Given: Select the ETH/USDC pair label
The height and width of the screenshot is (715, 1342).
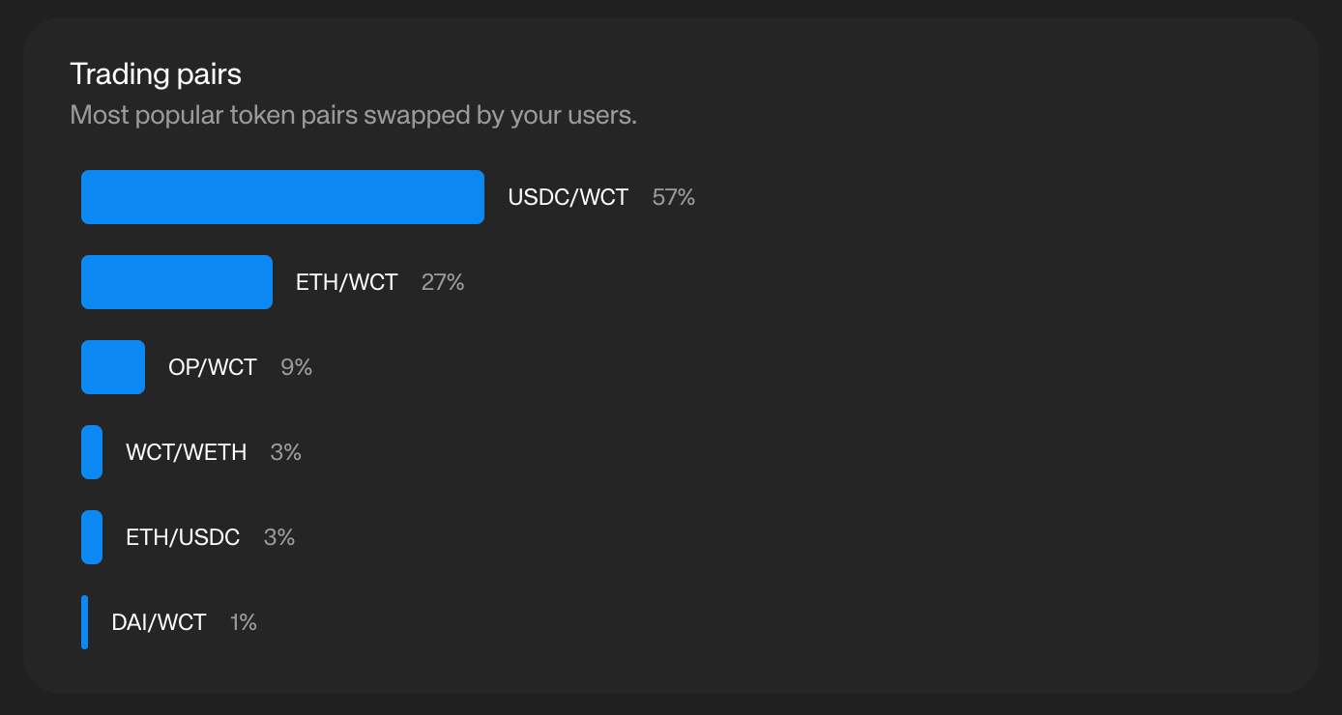Looking at the screenshot, I should pyautogui.click(x=183, y=537).
